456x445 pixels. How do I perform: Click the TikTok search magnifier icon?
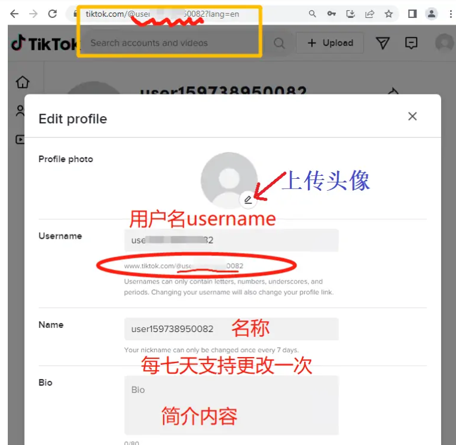279,43
